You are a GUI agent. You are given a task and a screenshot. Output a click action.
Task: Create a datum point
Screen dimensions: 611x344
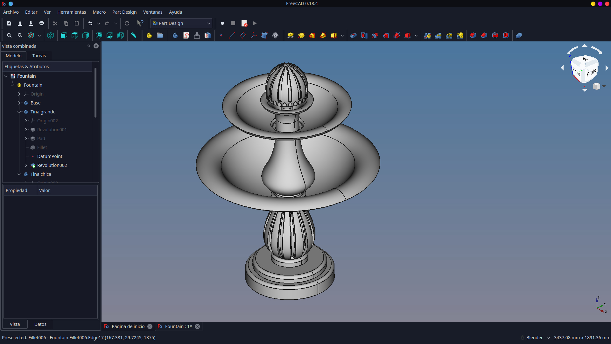(221, 35)
